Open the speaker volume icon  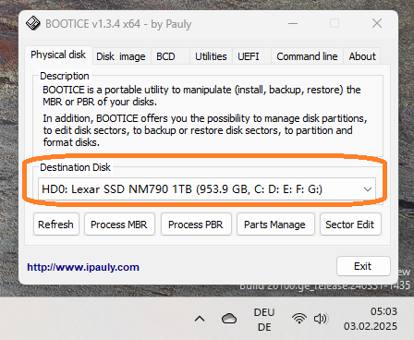coord(321,319)
